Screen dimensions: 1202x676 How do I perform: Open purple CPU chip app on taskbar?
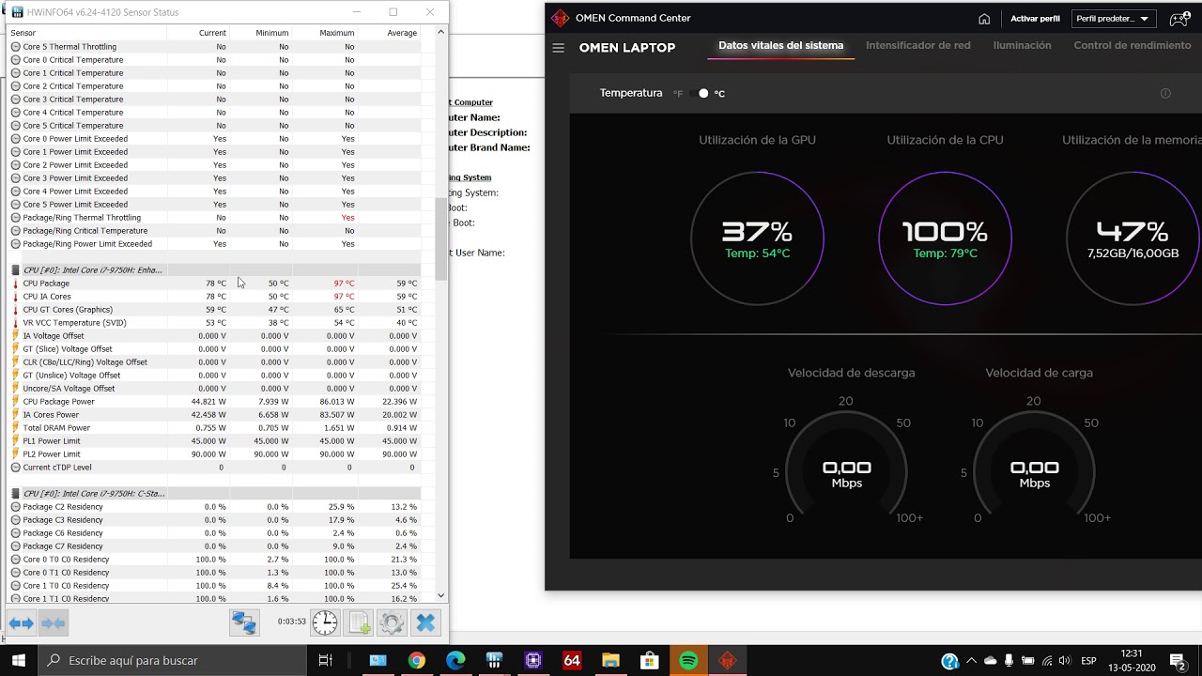[x=533, y=660]
